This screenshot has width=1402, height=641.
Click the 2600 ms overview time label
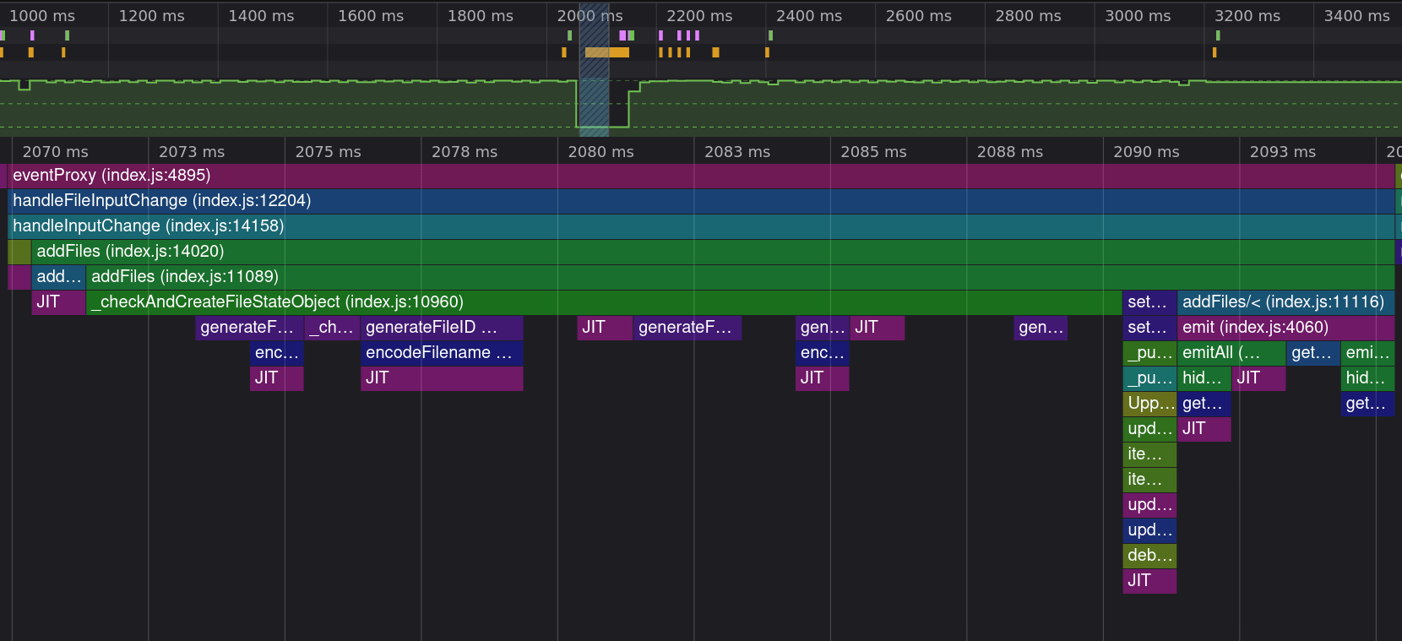coord(918,16)
